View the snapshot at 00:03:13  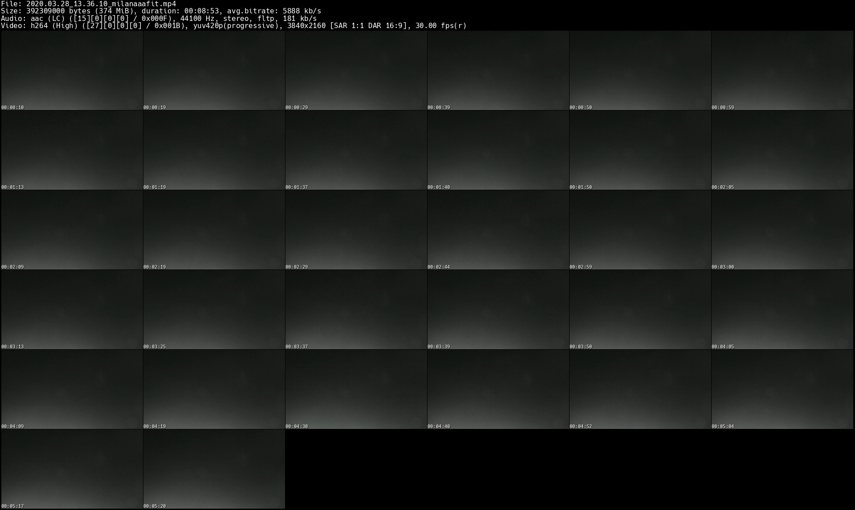(72, 310)
